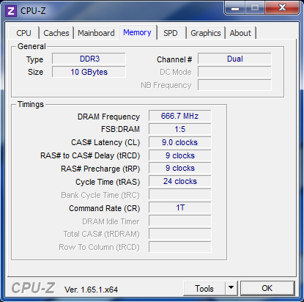Click the empty DRAM Idle Timer field
This screenshot has height=302, width=304.
tap(180, 221)
